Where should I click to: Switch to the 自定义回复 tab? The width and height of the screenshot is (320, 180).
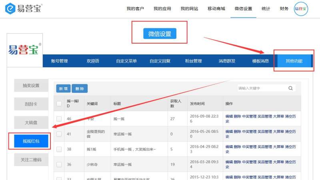[x=160, y=61]
